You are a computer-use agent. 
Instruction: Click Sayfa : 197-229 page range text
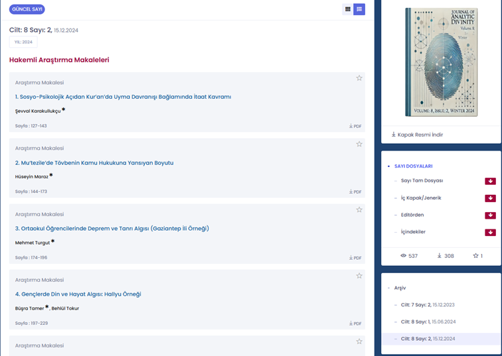pyautogui.click(x=31, y=323)
